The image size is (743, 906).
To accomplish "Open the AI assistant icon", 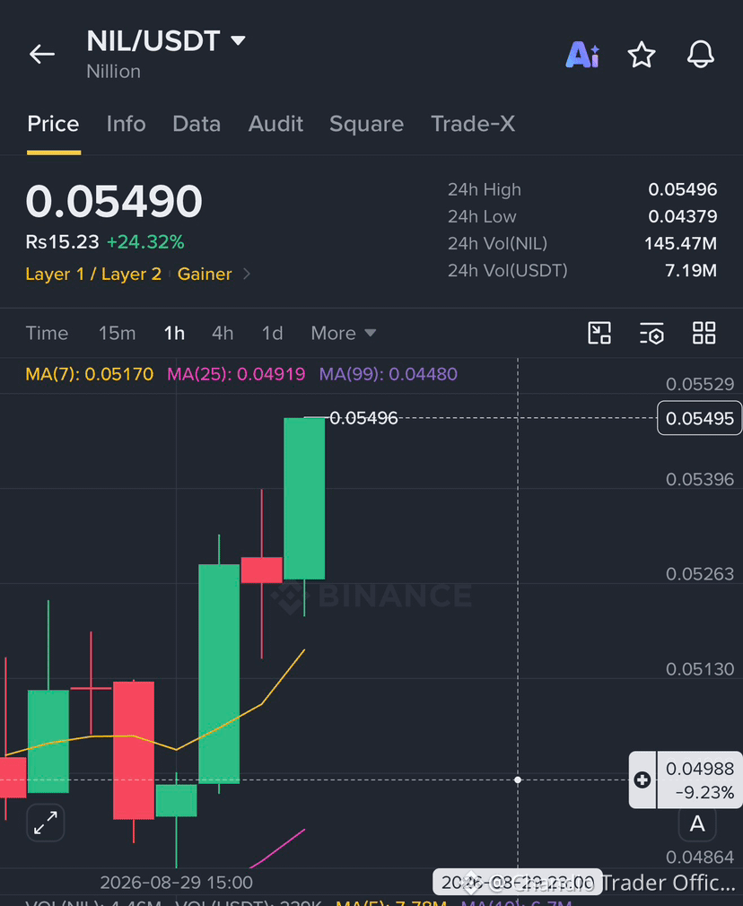I will (x=582, y=55).
